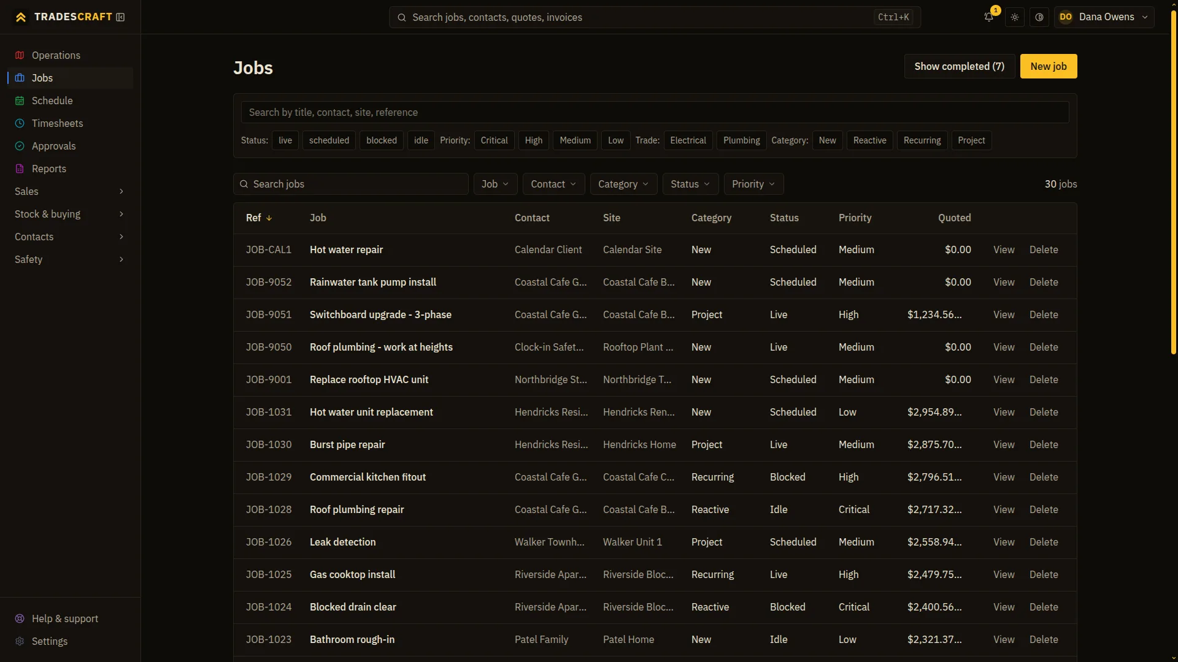Toggle the live status filter chip
Screen dimensions: 1178x662
(285, 140)
